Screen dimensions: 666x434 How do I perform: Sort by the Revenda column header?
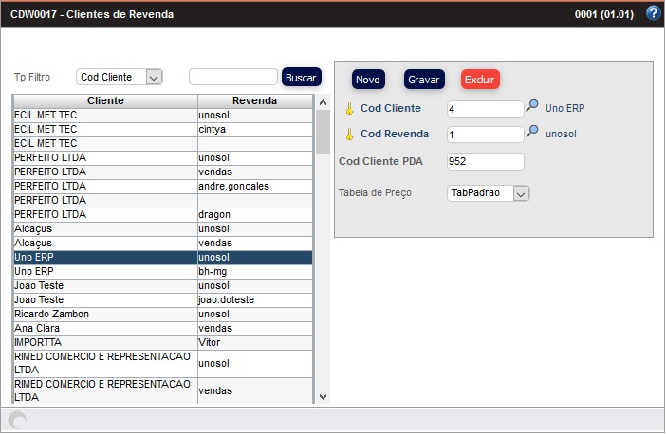[x=255, y=101]
